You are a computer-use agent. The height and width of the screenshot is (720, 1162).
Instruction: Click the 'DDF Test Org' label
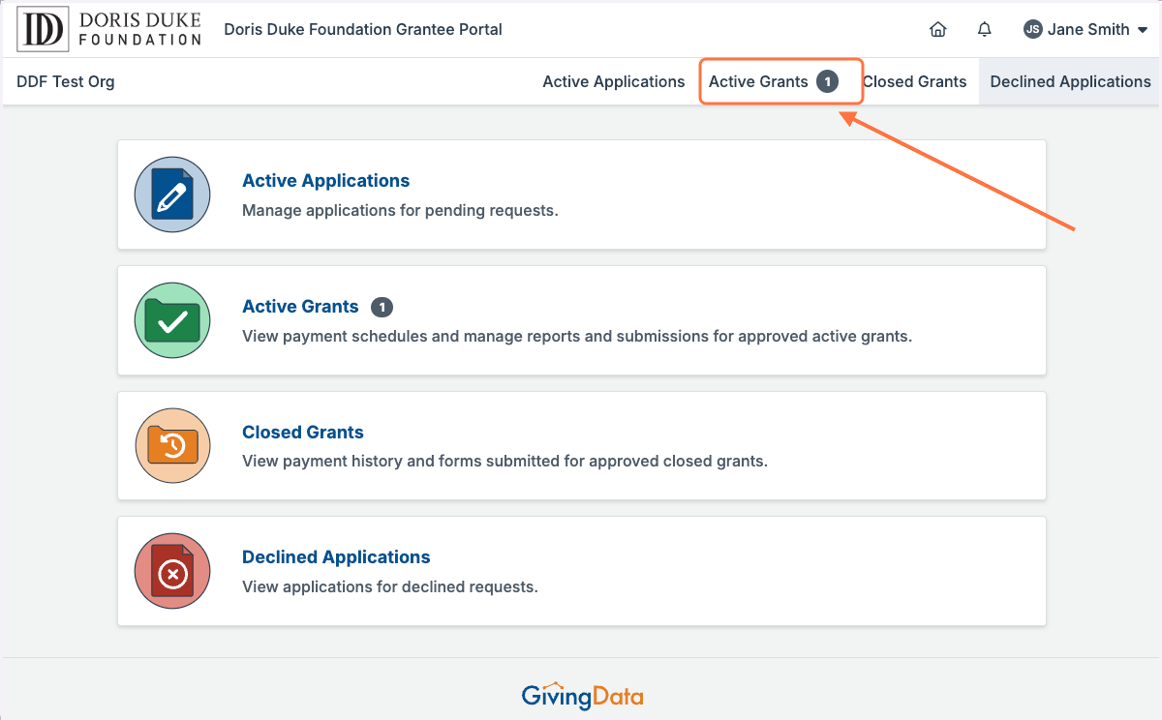[x=66, y=81]
